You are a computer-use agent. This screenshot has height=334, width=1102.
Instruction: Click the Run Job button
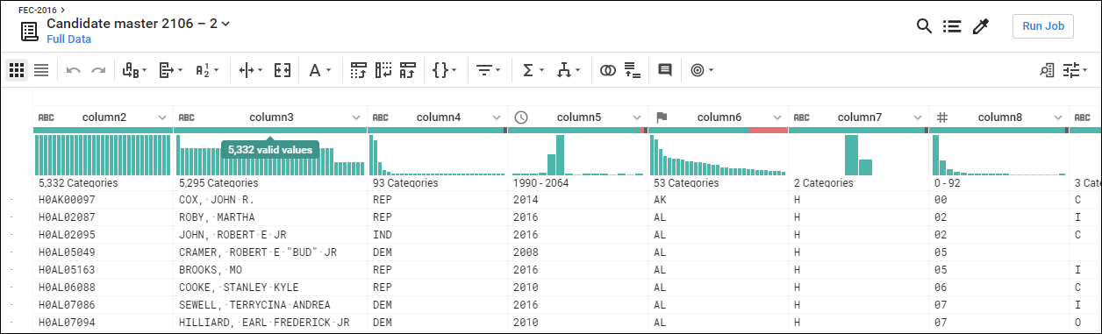point(1043,26)
